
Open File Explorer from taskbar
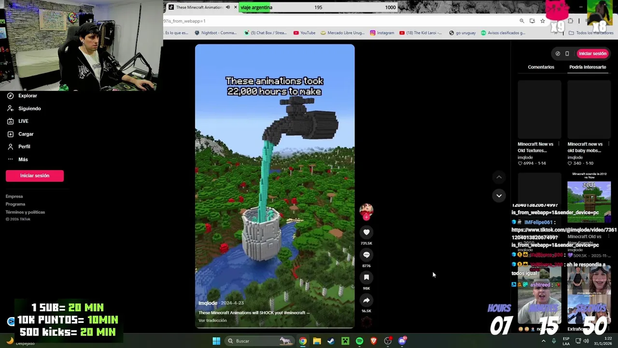coord(317,341)
